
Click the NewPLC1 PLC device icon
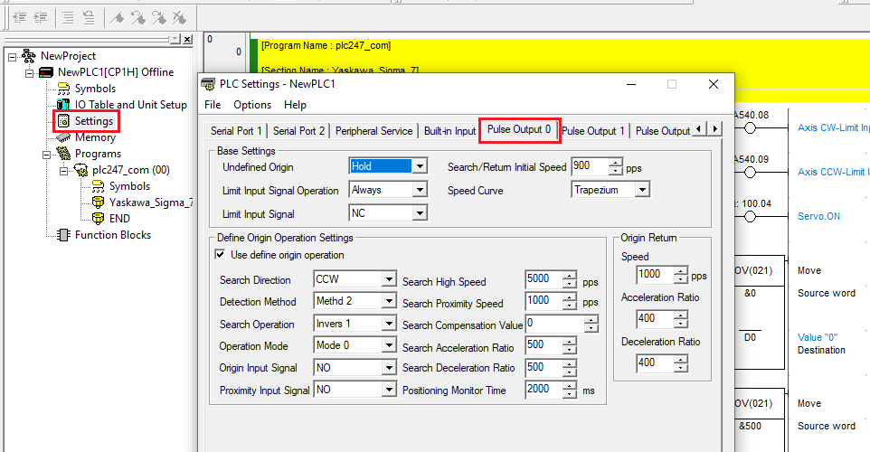(46, 72)
